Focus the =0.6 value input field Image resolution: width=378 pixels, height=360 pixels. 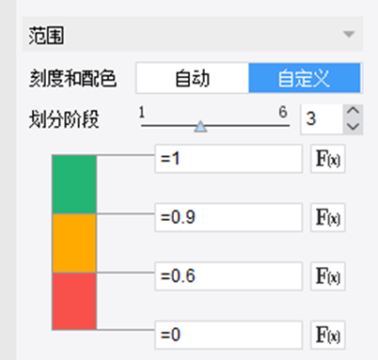(228, 276)
